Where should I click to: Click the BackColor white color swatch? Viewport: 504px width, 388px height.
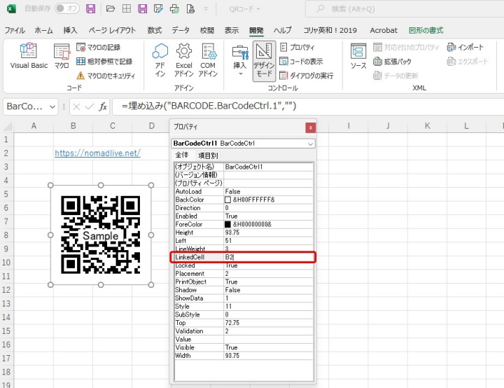tap(227, 200)
